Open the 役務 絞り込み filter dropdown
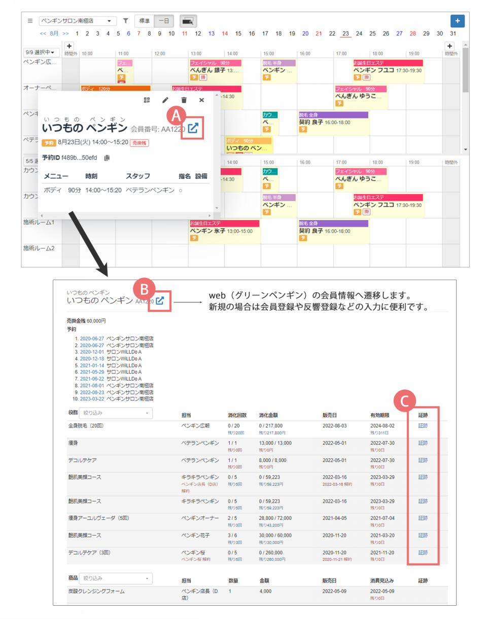487x619 pixels. 117,414
